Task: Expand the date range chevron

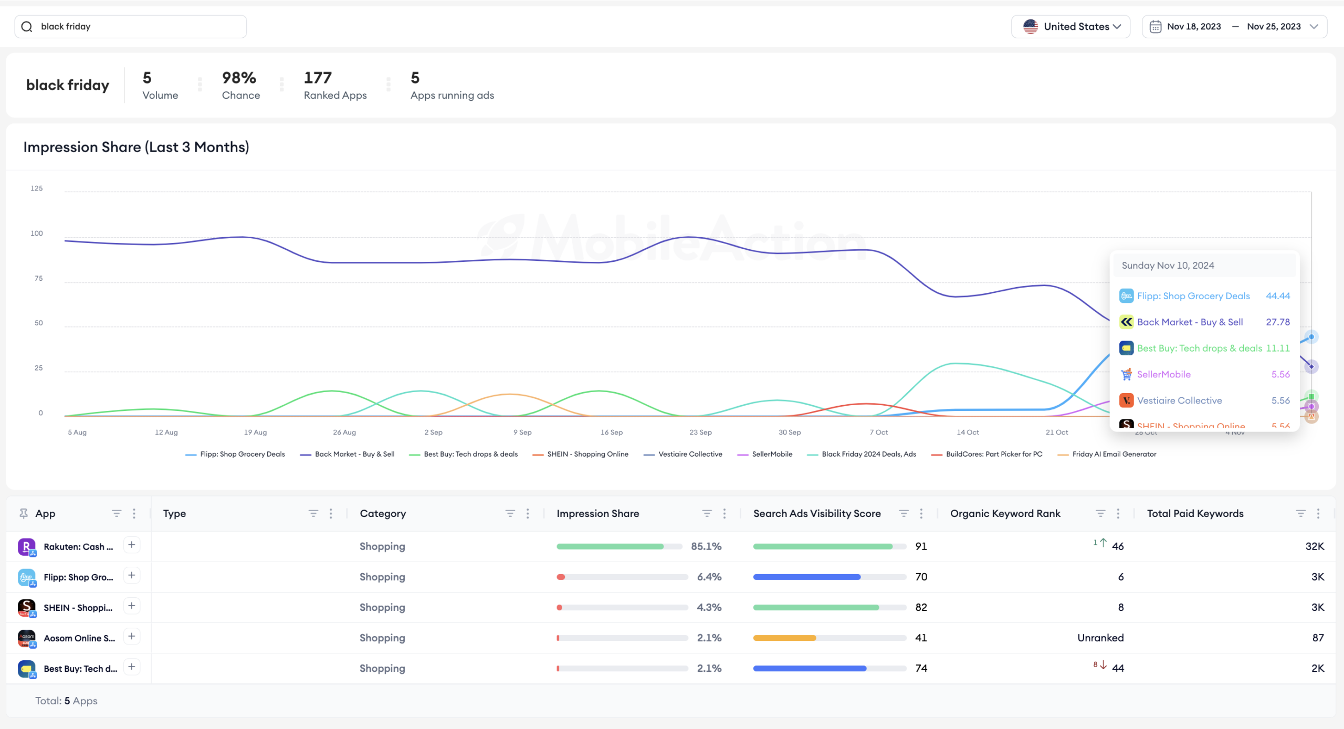Action: click(x=1314, y=27)
